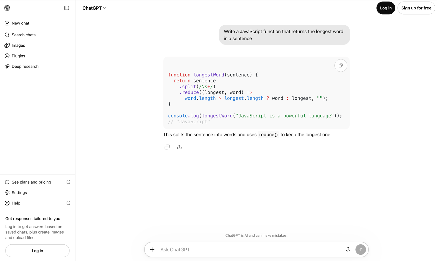Click the Plugins sidebar icon
The image size is (437, 261).
7,56
